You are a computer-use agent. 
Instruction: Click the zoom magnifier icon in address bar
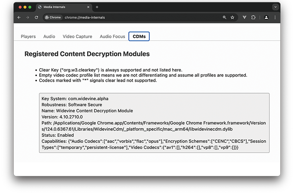(225, 17)
